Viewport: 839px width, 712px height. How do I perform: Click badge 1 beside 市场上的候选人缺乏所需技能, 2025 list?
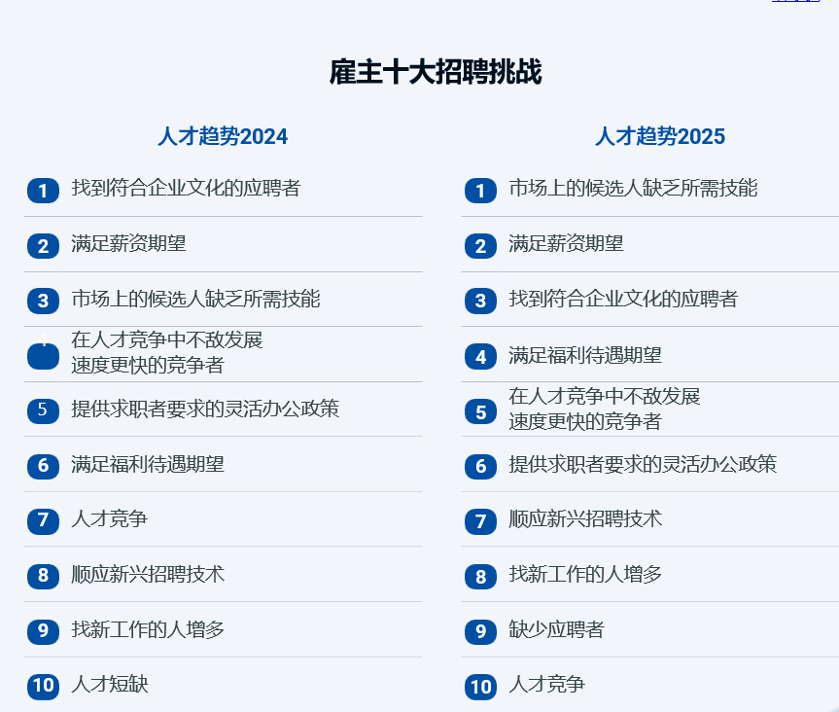[480, 191]
